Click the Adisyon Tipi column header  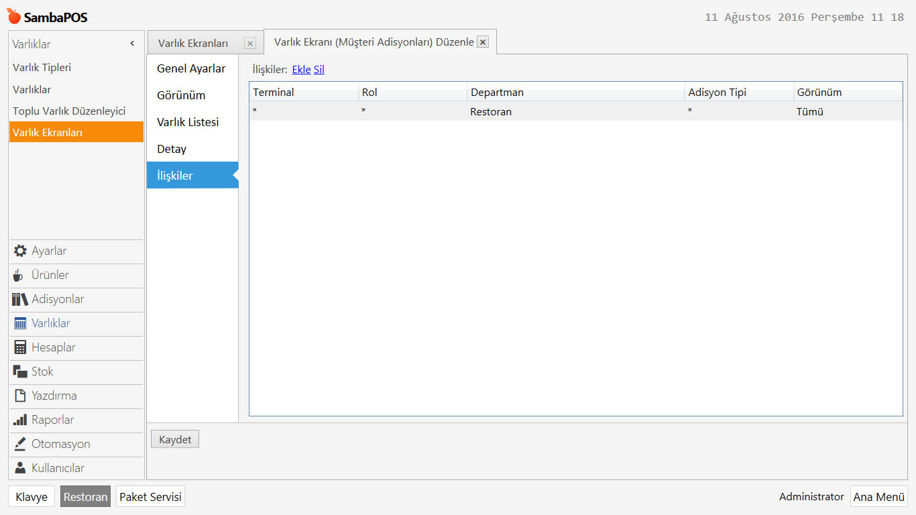[x=740, y=93]
